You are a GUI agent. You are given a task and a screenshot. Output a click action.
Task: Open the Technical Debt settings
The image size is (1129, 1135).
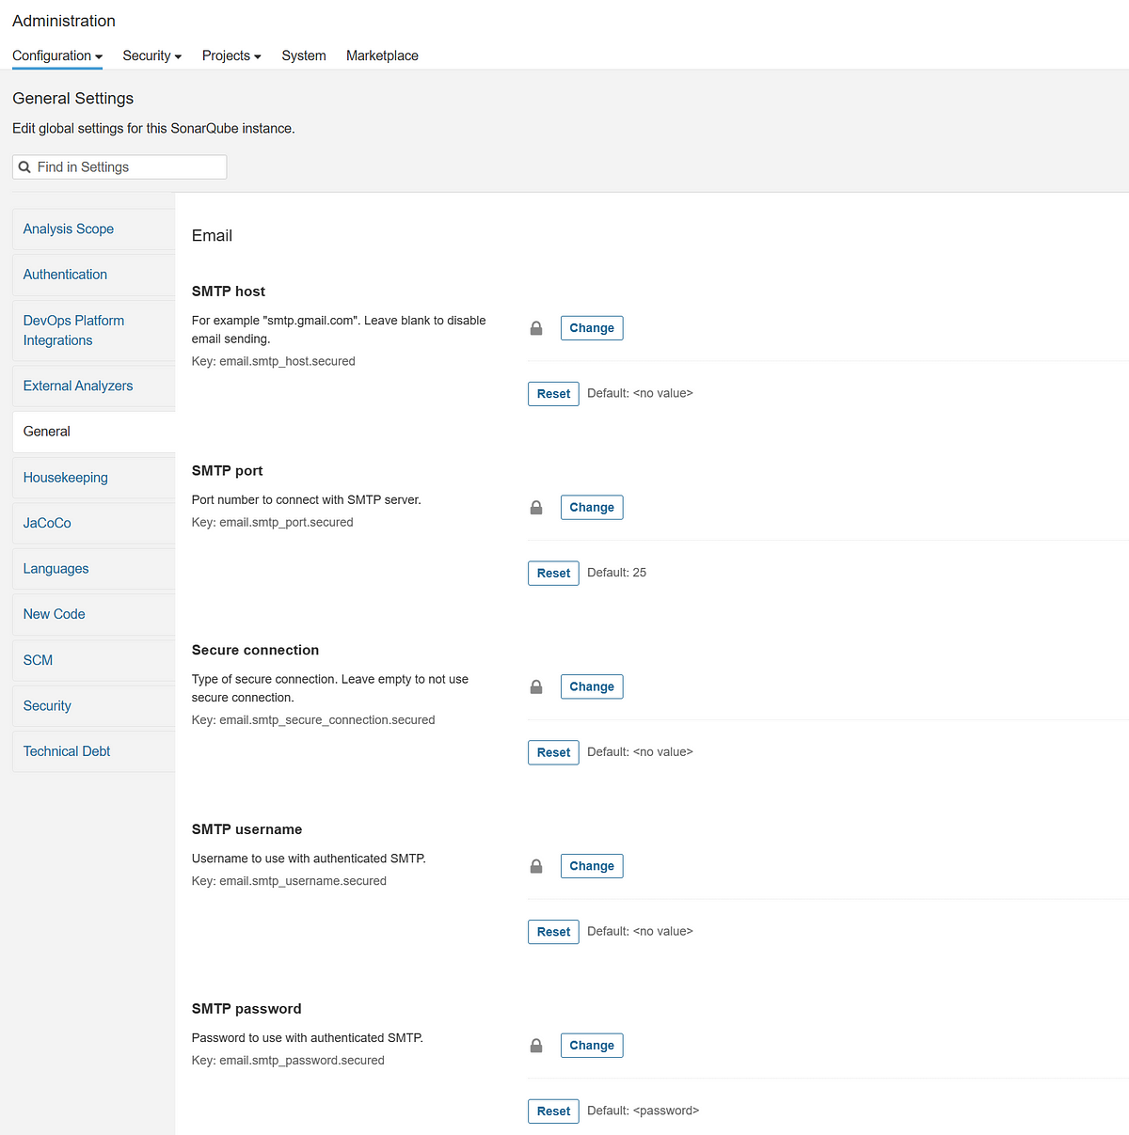point(67,750)
